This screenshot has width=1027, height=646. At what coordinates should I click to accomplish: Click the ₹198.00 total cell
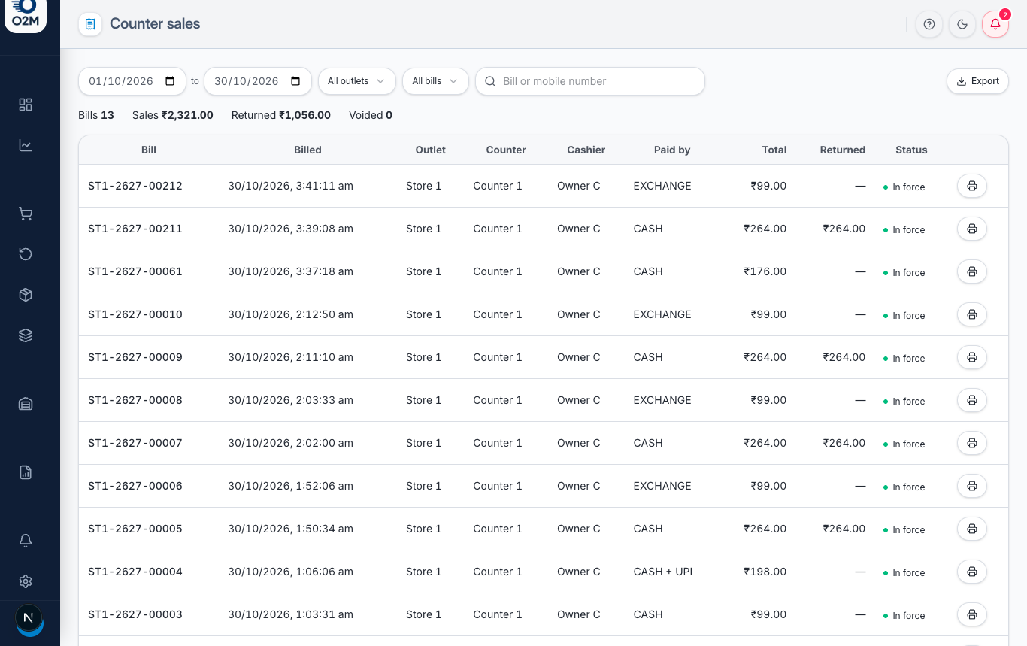pos(765,572)
